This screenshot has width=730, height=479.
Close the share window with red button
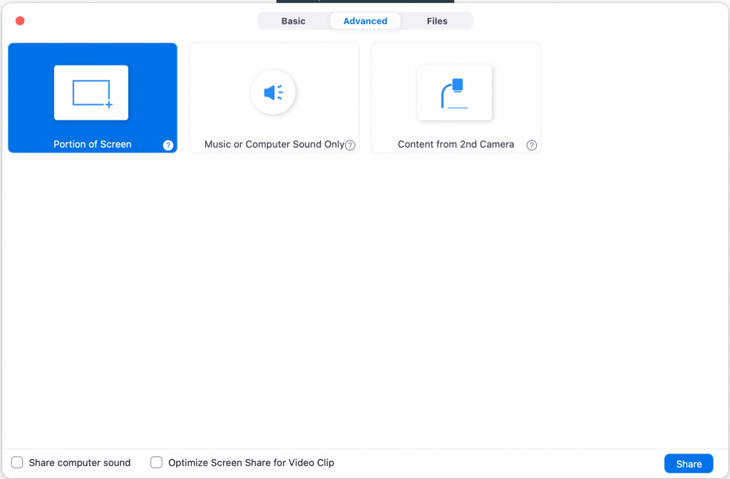tap(20, 21)
